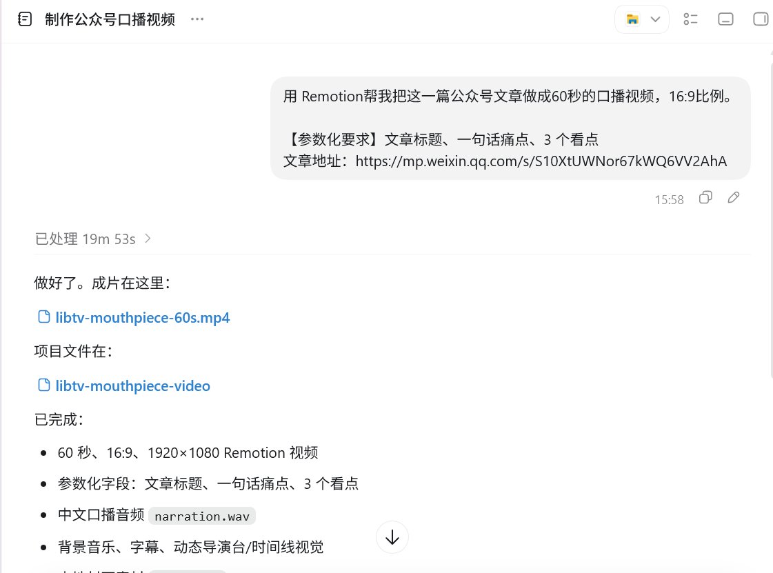Image resolution: width=773 pixels, height=573 pixels.
Task: Toggle the right sidebar panel icon
Action: 761,19
